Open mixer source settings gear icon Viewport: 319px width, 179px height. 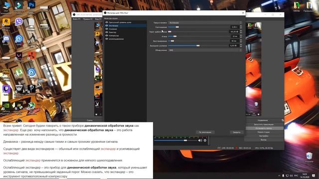(x=205, y=140)
